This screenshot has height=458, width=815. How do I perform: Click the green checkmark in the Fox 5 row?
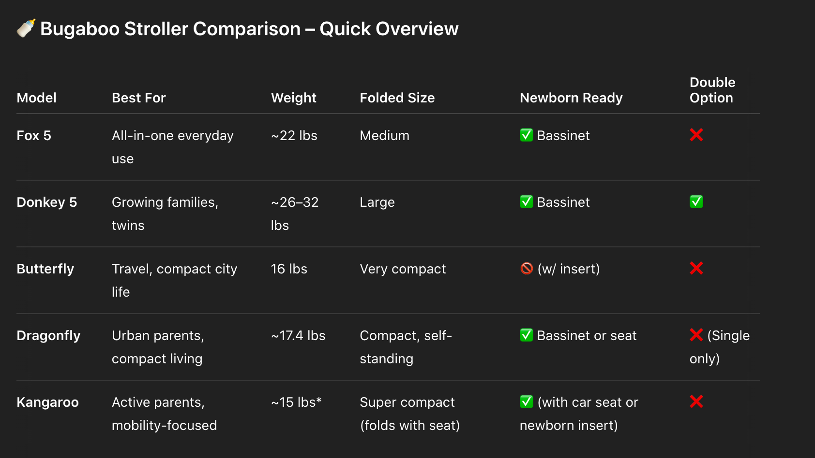[526, 135]
